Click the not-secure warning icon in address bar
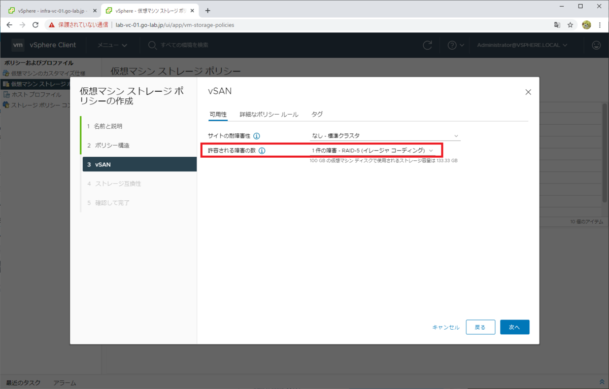This screenshot has width=609, height=389. pyautogui.click(x=52, y=24)
